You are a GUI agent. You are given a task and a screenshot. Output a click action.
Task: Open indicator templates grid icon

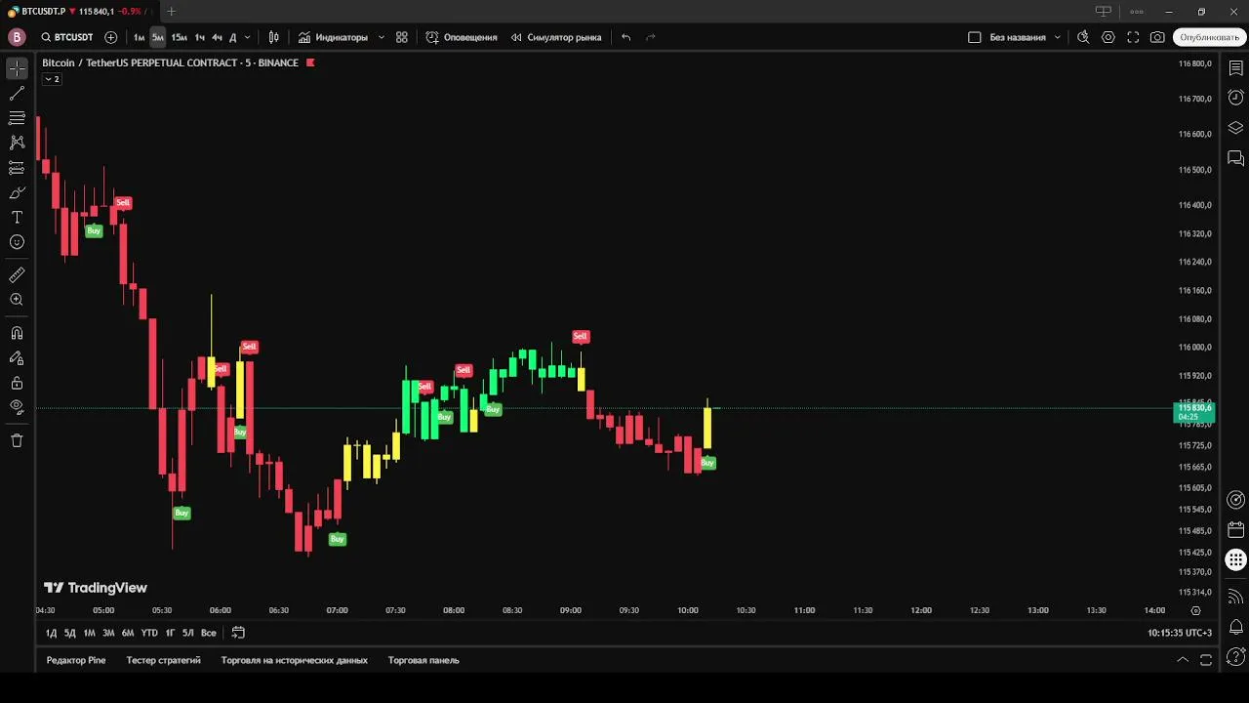pos(402,37)
